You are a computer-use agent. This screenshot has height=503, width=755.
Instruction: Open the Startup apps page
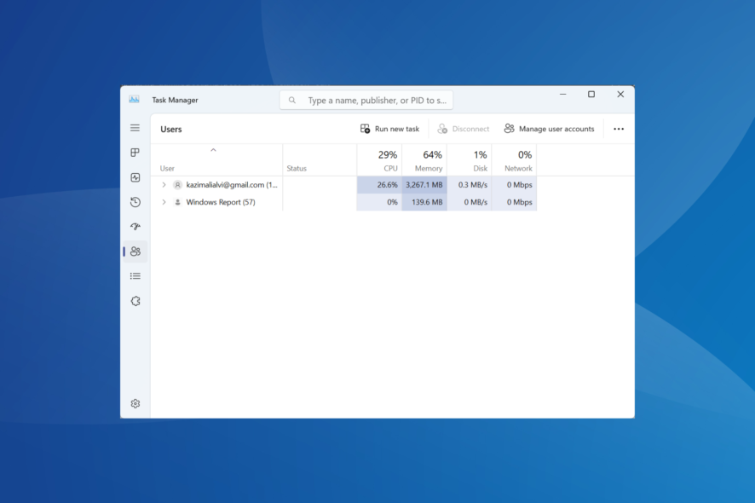(135, 227)
